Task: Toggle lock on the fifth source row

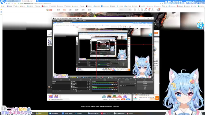Action: 89,88
